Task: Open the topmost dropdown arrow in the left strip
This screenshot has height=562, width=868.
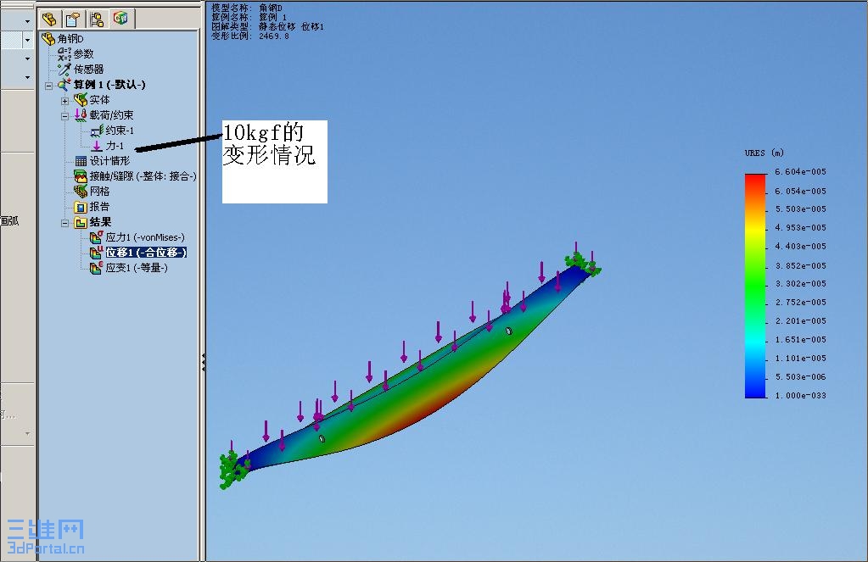Action: (28, 21)
